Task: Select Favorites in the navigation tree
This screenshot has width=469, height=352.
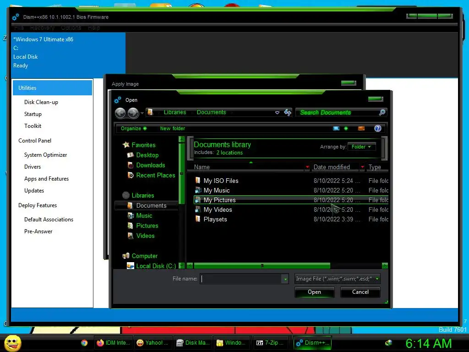Action: tap(143, 145)
